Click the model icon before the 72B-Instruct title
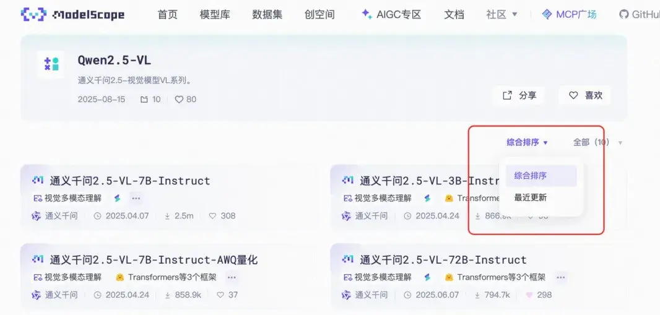The image size is (660, 315). click(348, 259)
